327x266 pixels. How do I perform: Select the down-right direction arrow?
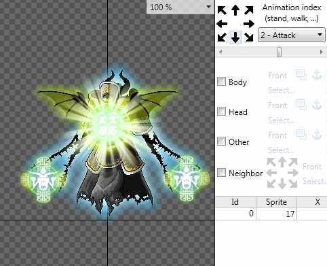click(x=249, y=37)
